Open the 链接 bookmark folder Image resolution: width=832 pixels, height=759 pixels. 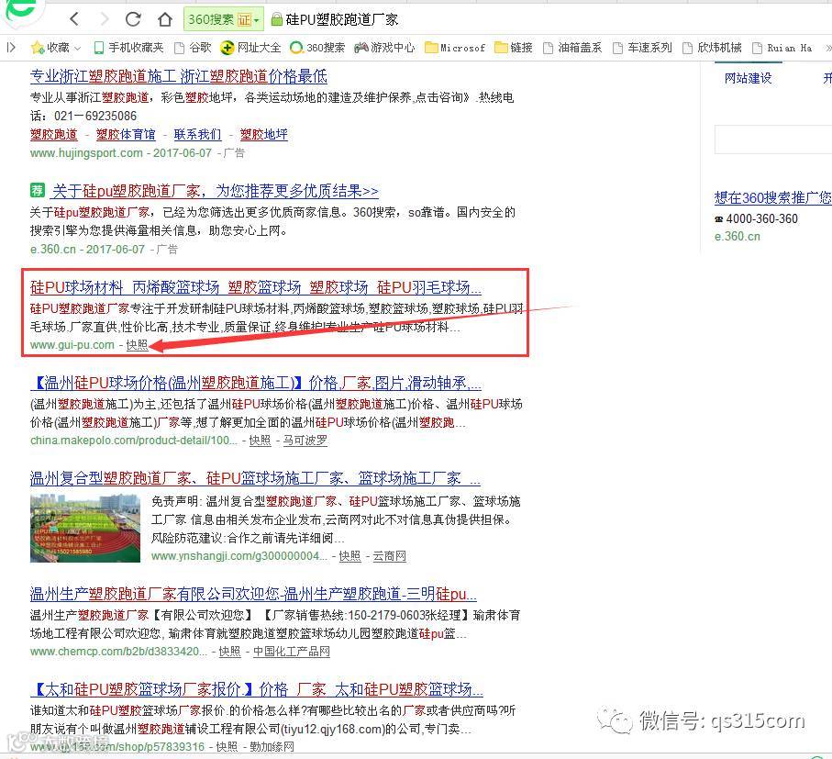(x=513, y=48)
